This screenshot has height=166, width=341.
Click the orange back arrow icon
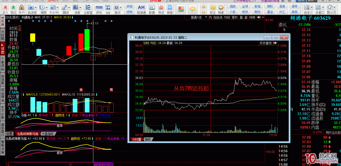click(192, 9)
